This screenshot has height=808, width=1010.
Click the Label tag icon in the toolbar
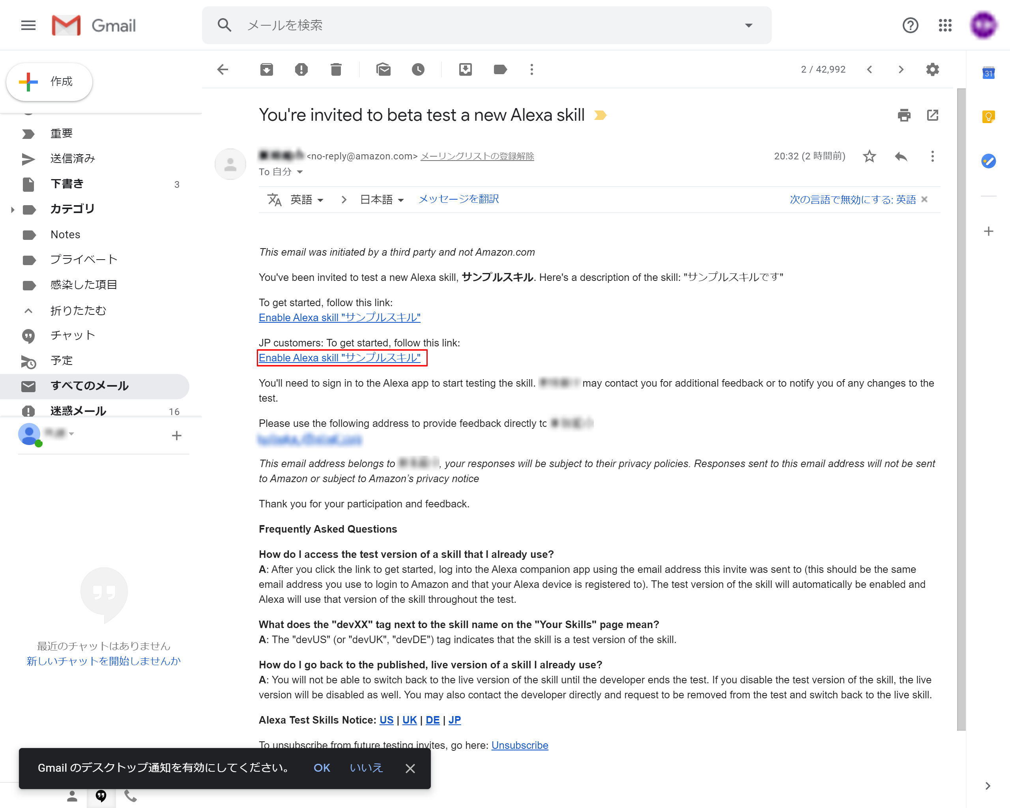500,70
